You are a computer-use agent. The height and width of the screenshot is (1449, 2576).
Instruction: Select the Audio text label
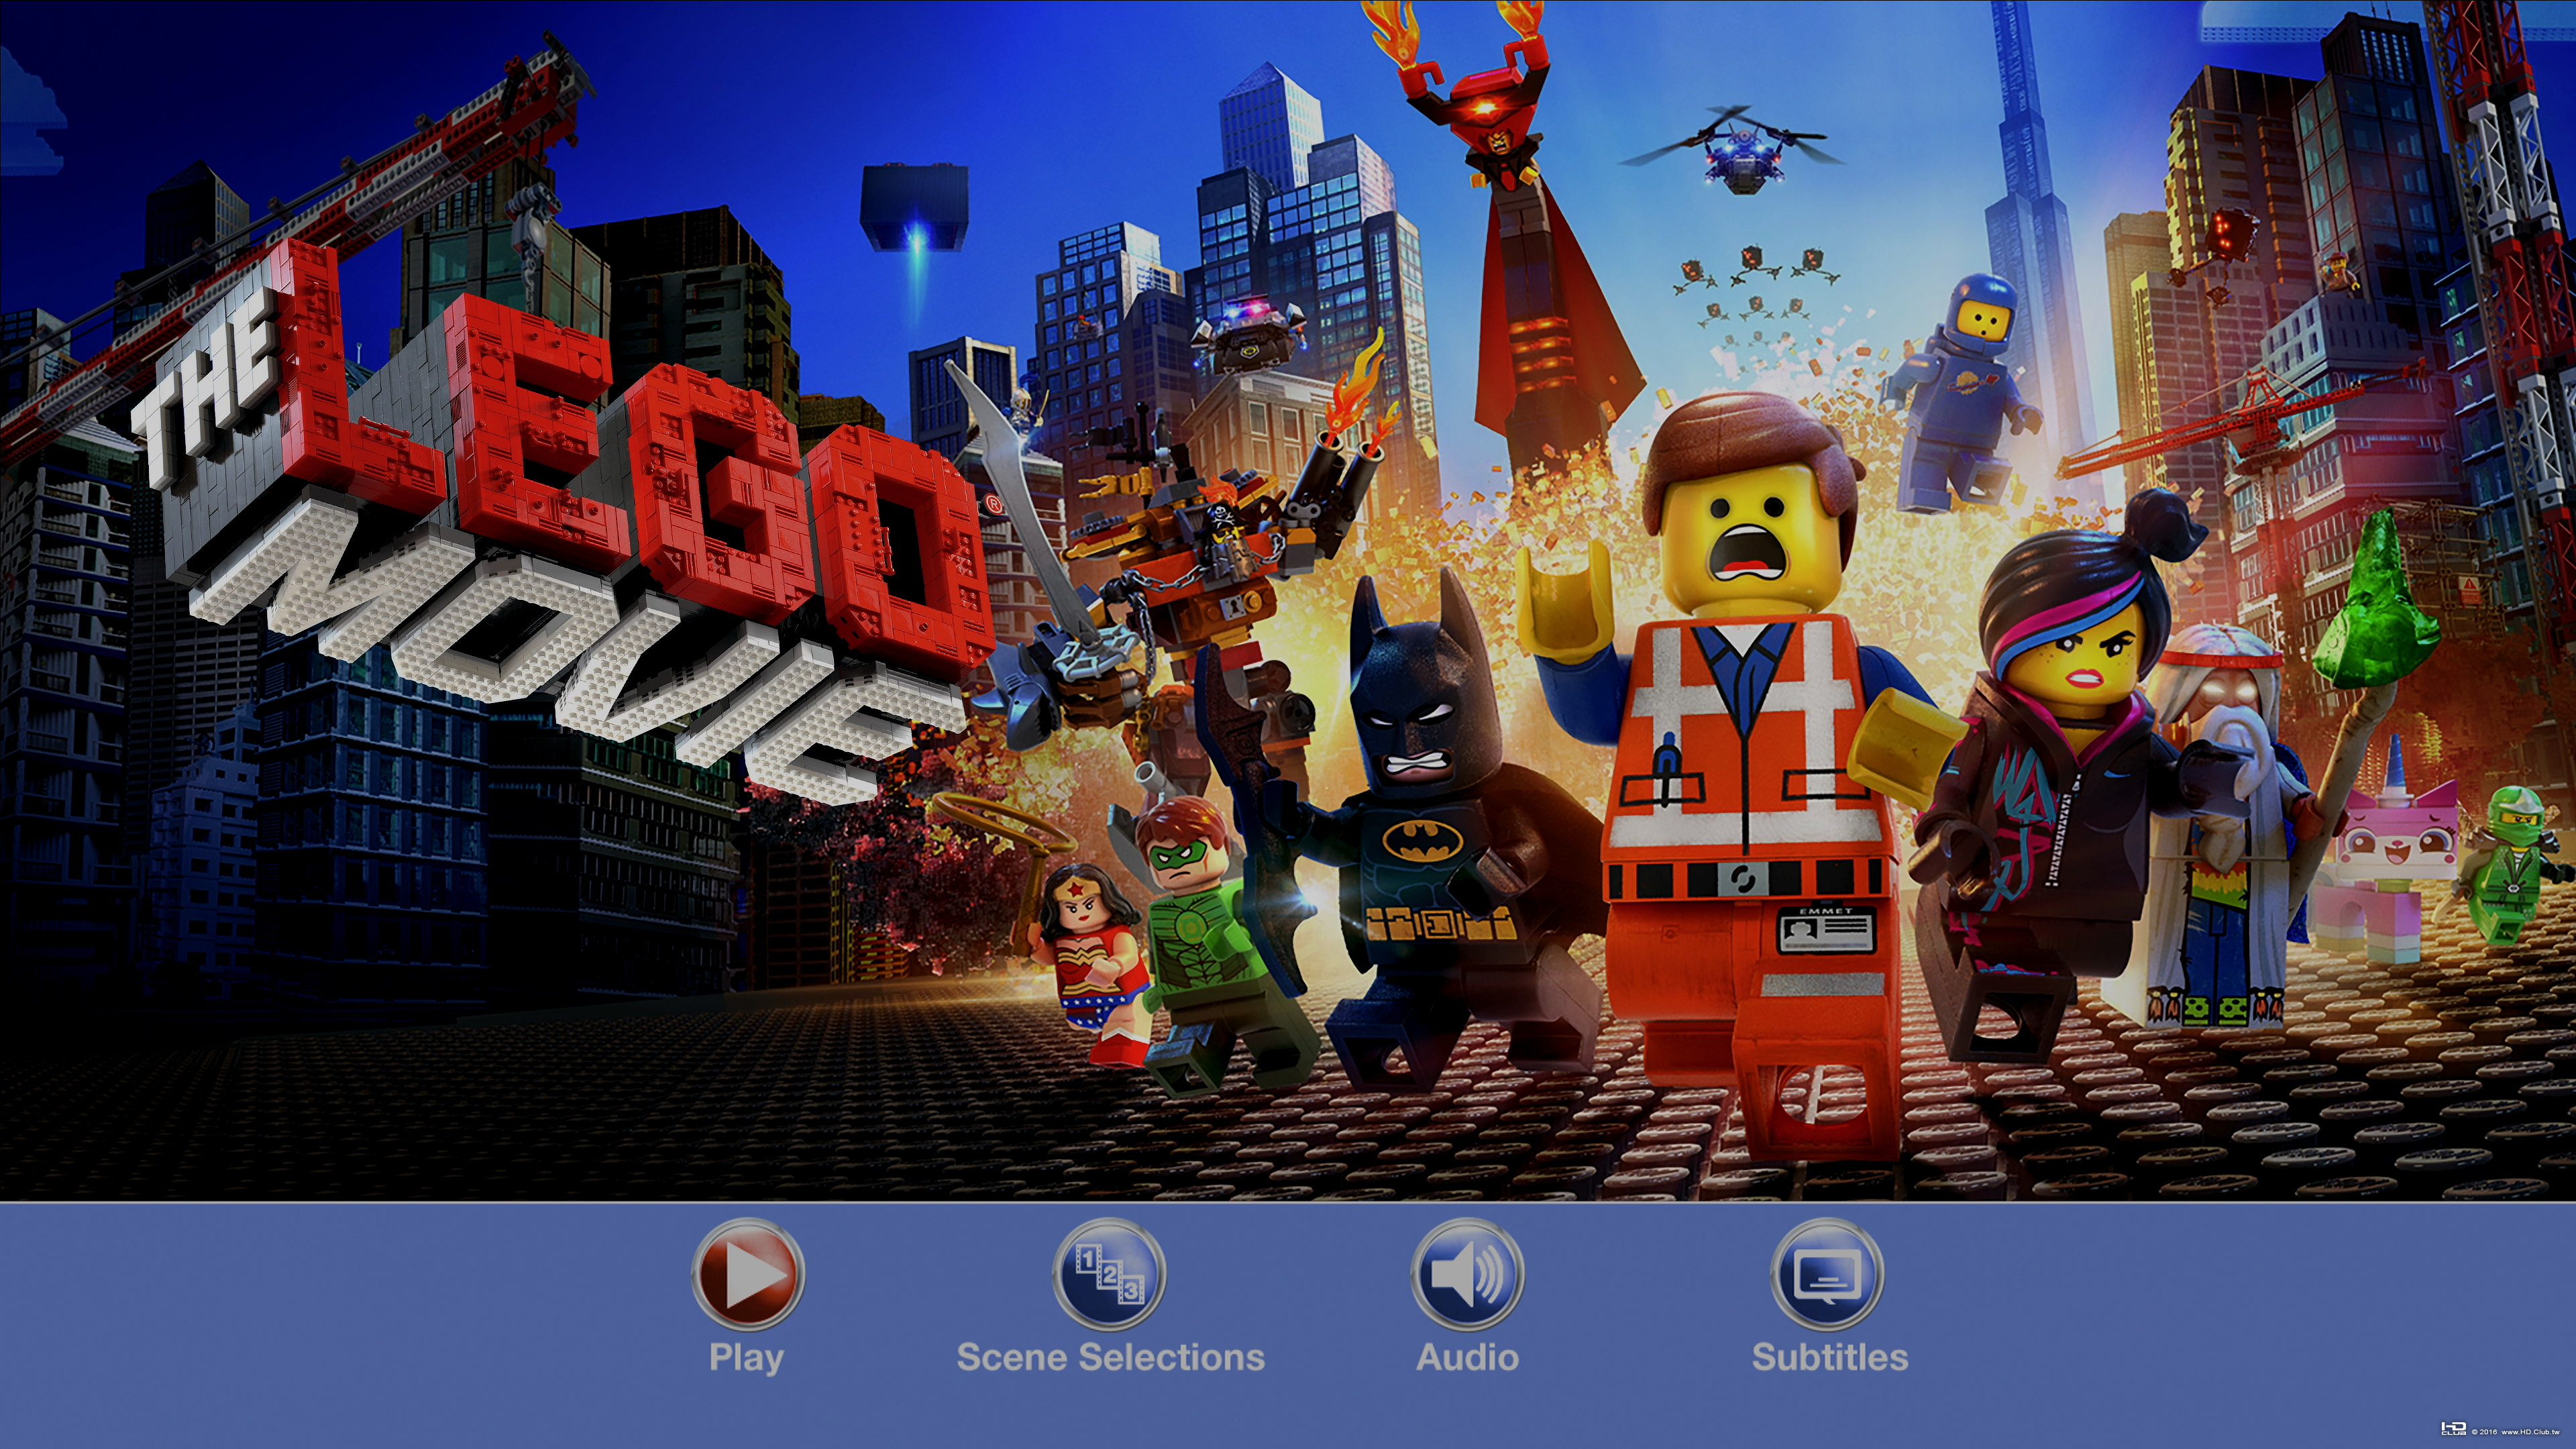[x=1467, y=1357]
